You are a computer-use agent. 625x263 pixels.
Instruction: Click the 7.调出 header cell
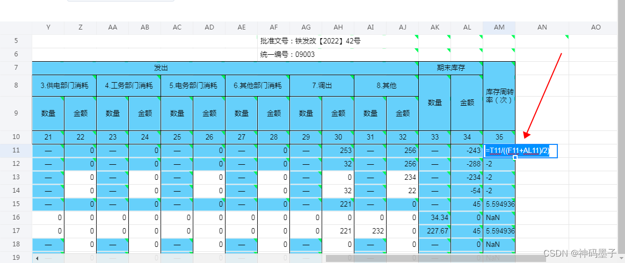(322, 86)
